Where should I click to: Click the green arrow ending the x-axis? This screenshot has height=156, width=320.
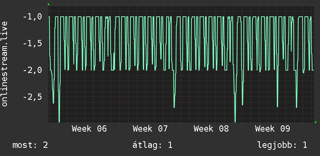click(x=316, y=122)
